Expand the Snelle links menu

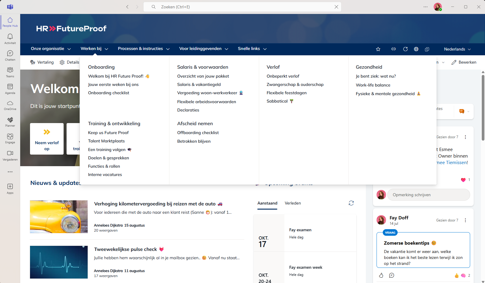click(x=252, y=49)
